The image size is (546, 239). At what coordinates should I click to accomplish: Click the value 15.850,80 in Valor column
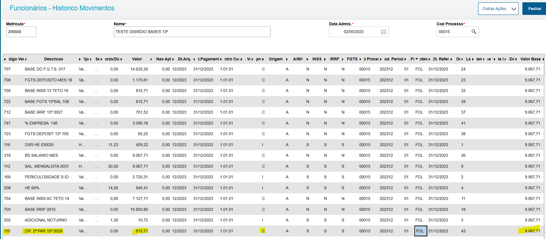pyautogui.click(x=139, y=209)
